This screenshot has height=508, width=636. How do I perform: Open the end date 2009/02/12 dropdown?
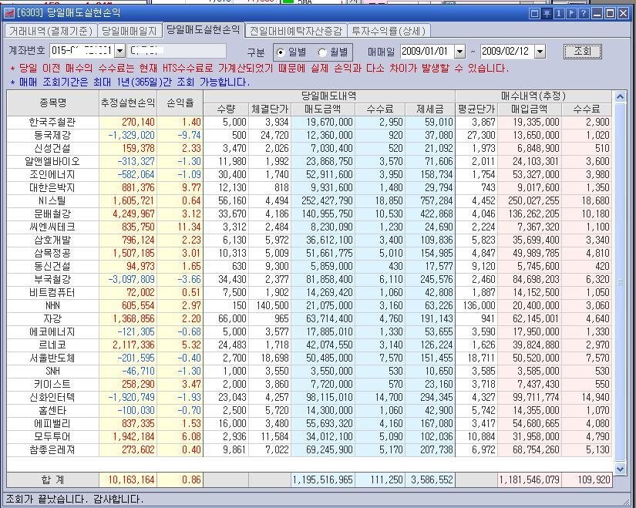pyautogui.click(x=540, y=52)
